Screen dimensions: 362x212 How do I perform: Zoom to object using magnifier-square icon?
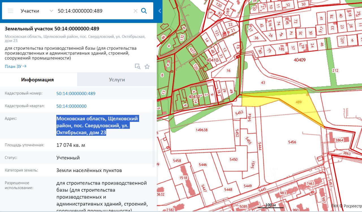point(137,67)
